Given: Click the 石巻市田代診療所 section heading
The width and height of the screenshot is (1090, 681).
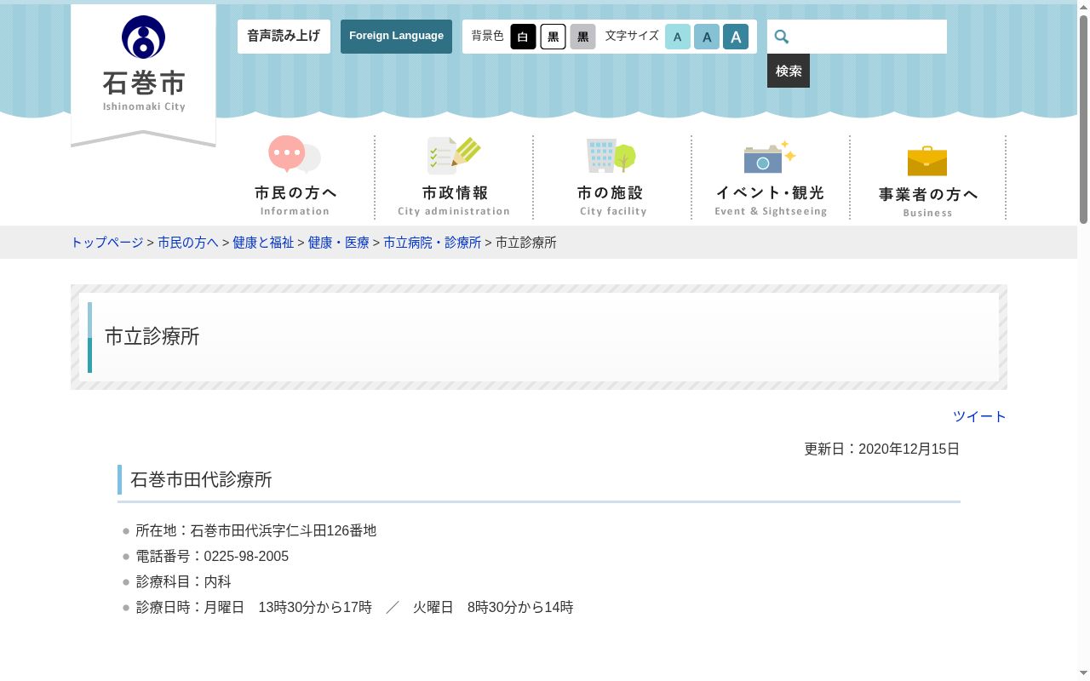Looking at the screenshot, I should point(201,480).
